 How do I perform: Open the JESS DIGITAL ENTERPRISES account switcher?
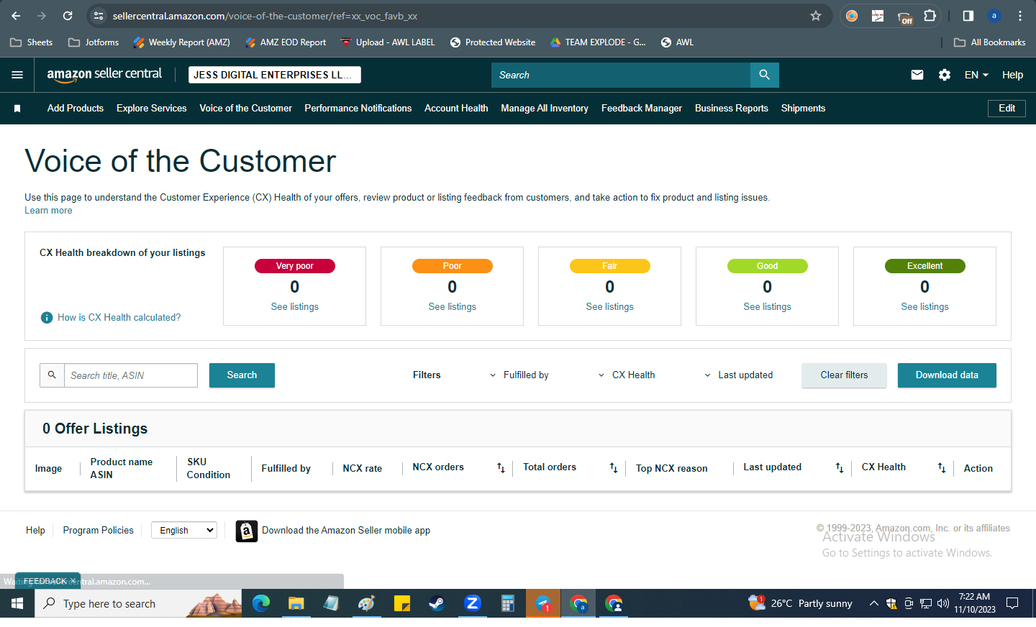(x=275, y=75)
